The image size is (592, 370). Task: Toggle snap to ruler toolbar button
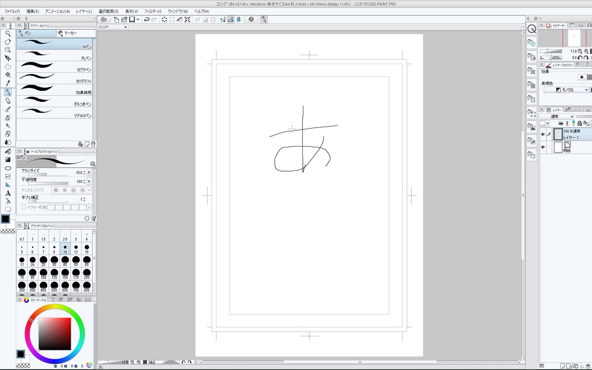[x=222, y=19]
